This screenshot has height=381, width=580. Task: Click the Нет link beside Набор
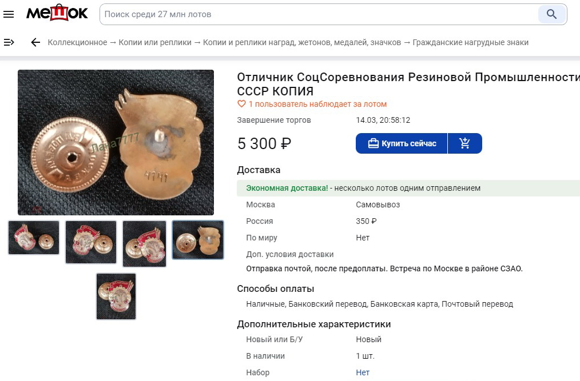pos(363,372)
